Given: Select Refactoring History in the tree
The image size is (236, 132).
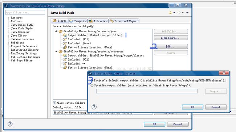Looking at the screenshot, I should pos(25,50).
